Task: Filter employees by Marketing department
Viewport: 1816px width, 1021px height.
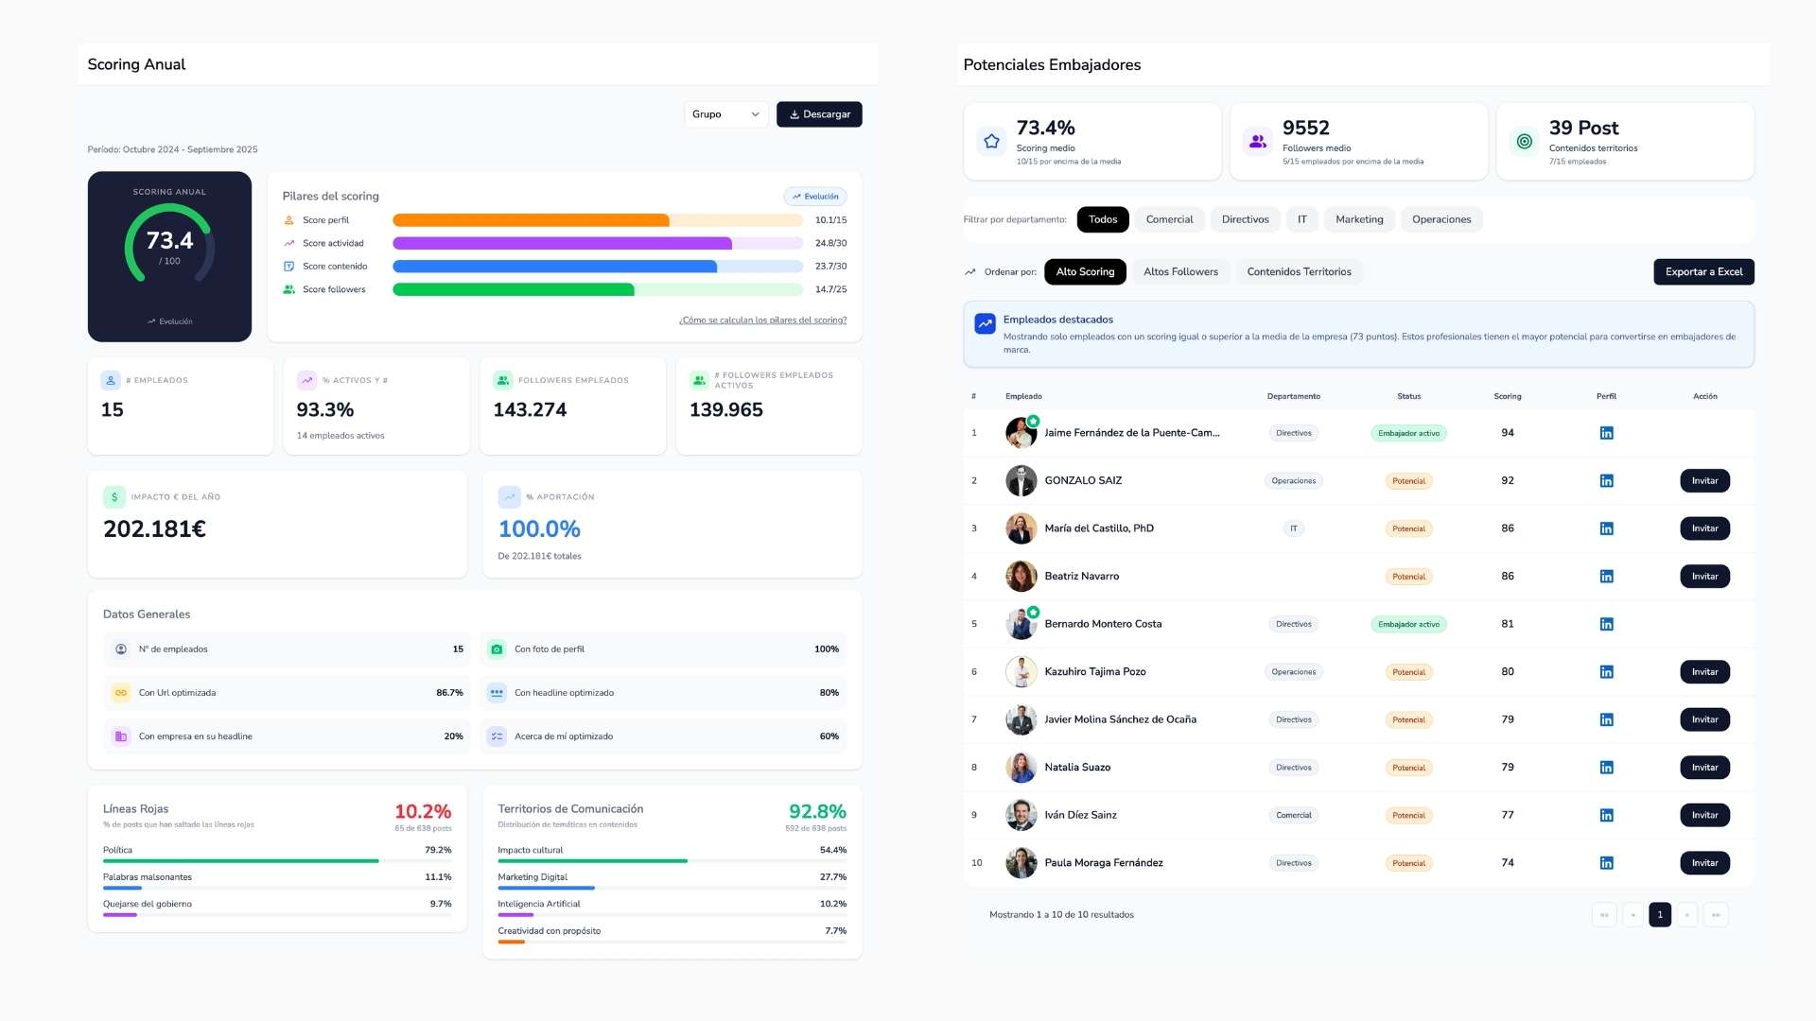Action: 1359,219
